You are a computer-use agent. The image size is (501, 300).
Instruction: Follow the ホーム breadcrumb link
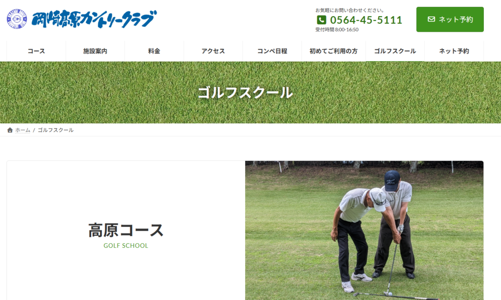(23, 130)
